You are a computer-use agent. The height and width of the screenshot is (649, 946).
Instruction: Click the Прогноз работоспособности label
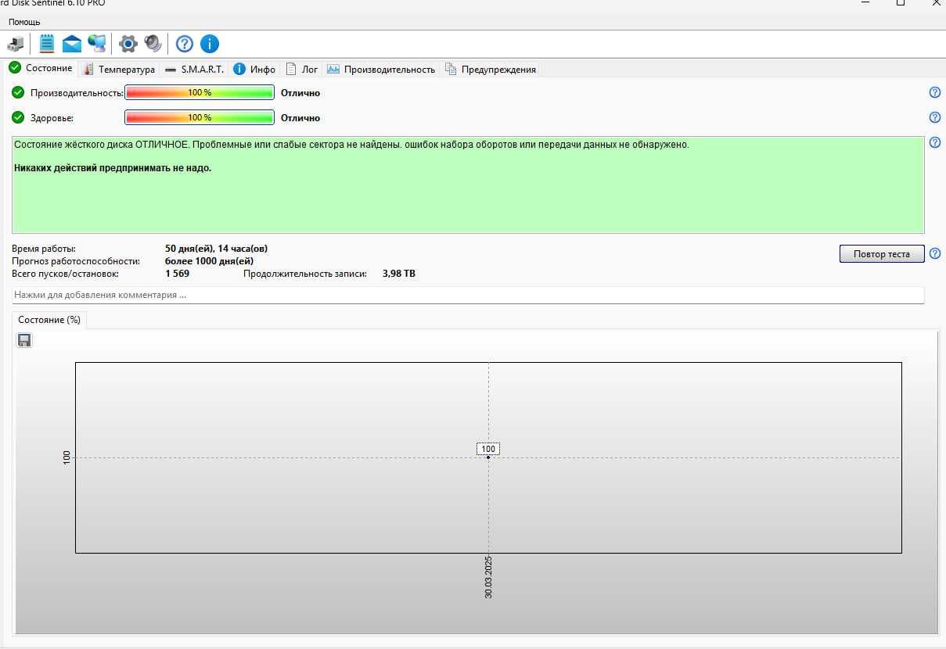76,261
